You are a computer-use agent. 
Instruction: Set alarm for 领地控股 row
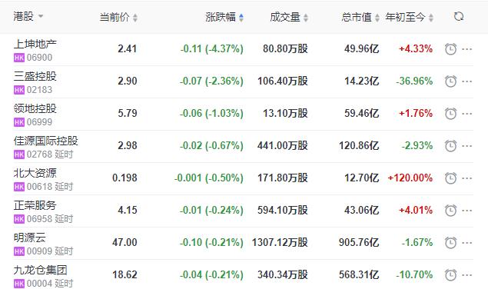[450, 114]
